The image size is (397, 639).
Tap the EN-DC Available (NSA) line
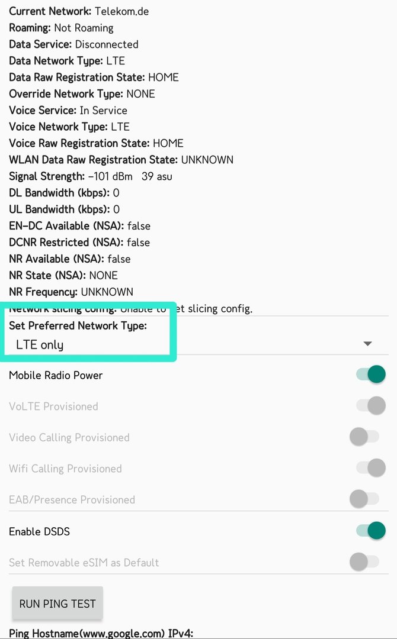point(79,226)
